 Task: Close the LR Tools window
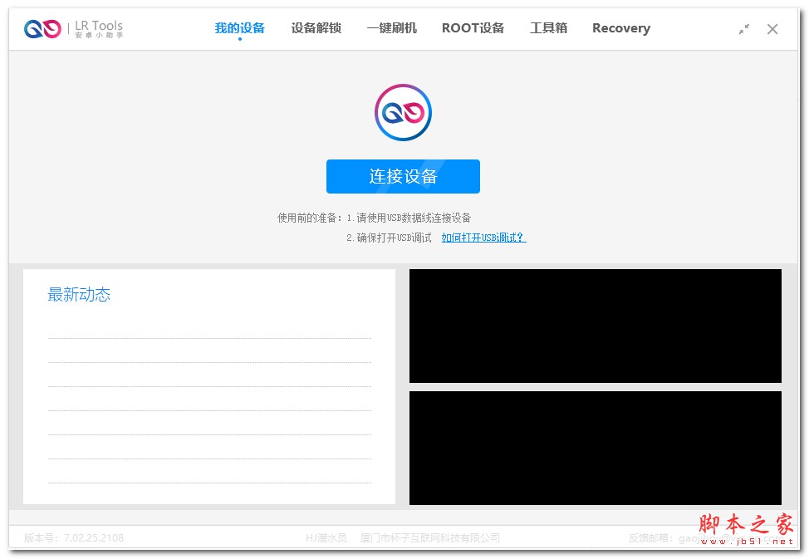tap(772, 29)
